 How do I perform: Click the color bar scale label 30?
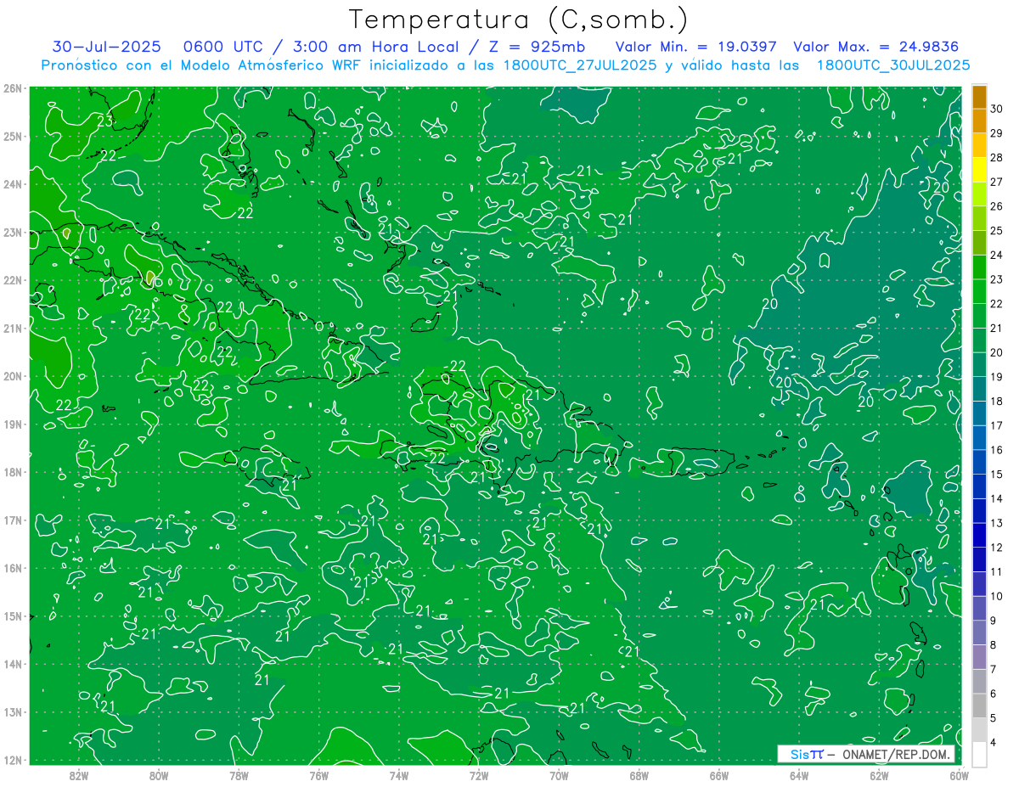coord(996,109)
